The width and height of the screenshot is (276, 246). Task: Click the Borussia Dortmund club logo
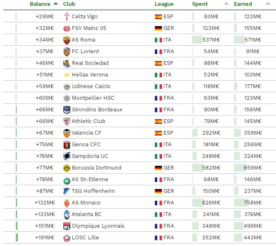[x=67, y=168]
